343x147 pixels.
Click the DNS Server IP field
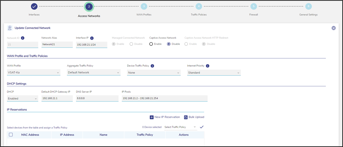[x=97, y=98]
